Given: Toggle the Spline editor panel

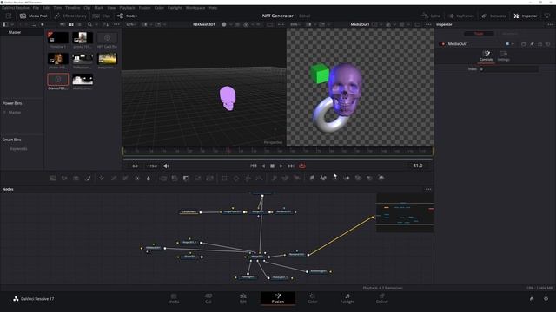Looking at the screenshot, I should coord(431,16).
